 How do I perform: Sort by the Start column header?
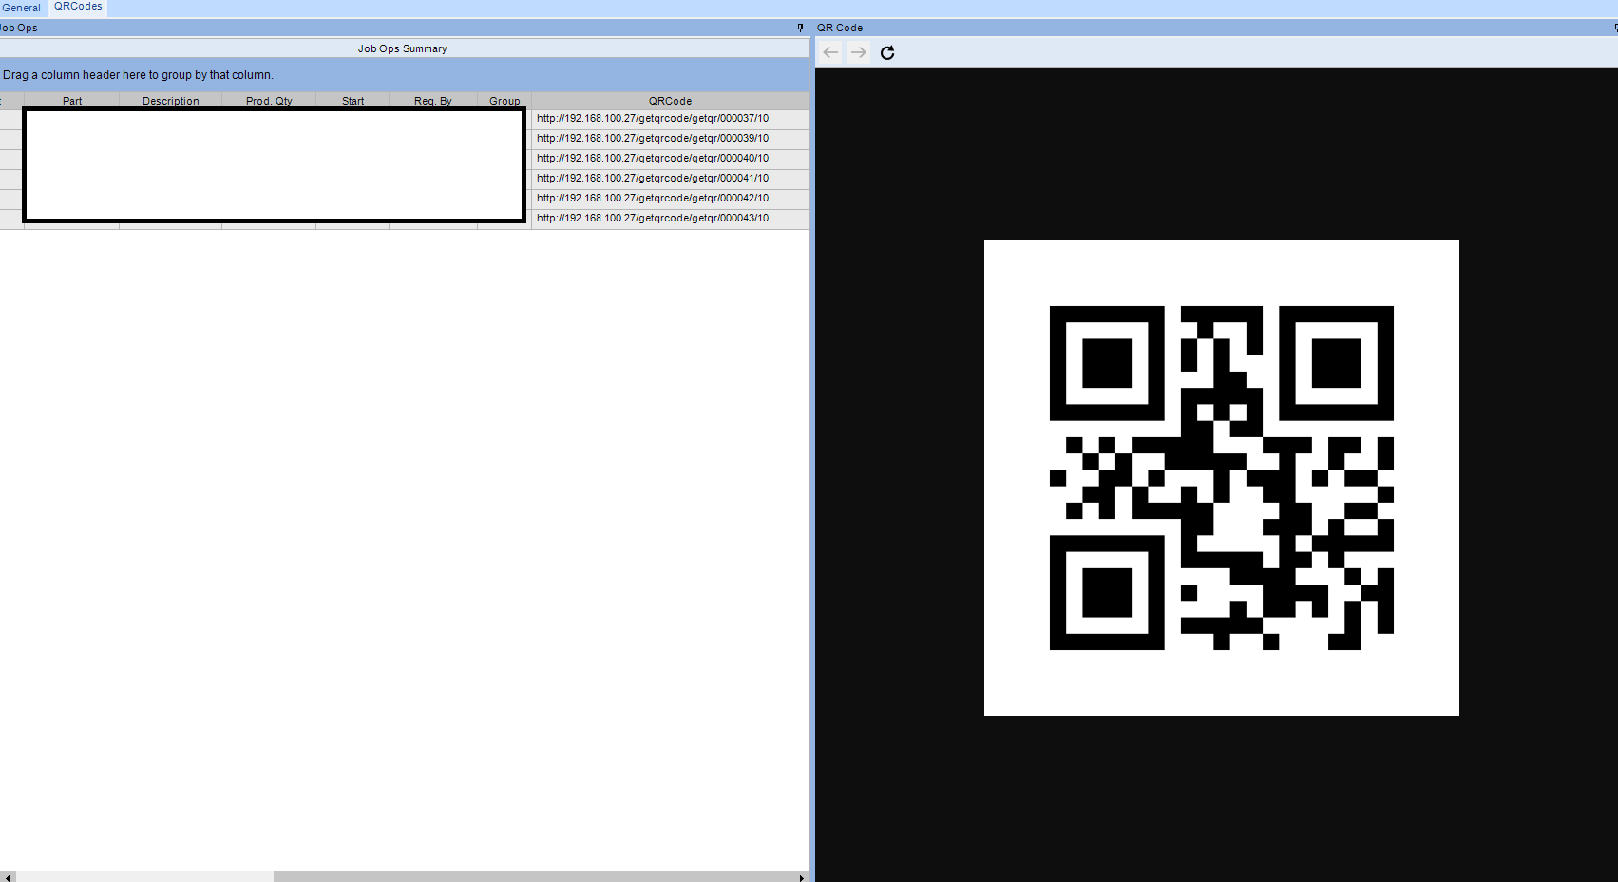[352, 101]
